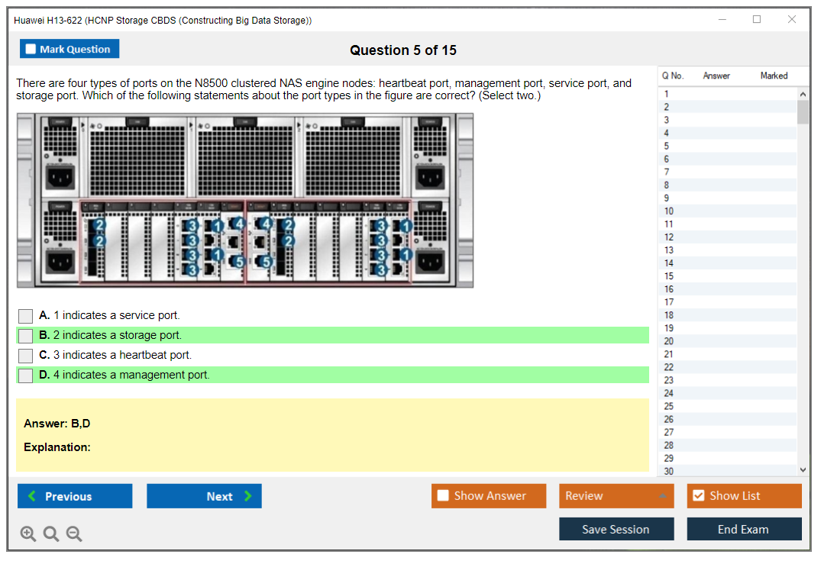Click the reset zoom magnifier icon
The width and height of the screenshot is (821, 561).
point(51,534)
